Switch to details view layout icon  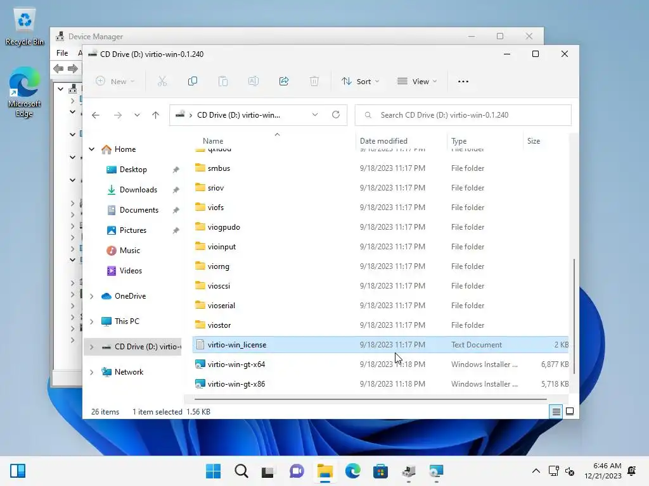point(556,411)
